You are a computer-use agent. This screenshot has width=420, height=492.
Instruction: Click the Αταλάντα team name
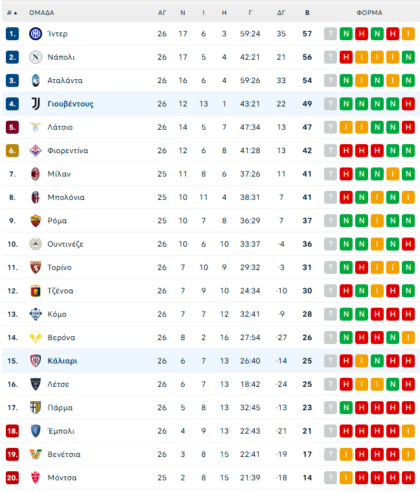click(65, 80)
